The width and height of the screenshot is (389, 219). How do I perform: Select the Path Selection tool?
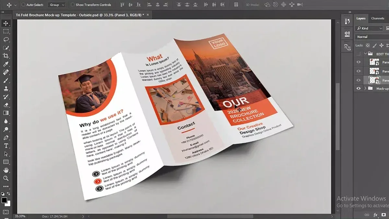[6, 154]
